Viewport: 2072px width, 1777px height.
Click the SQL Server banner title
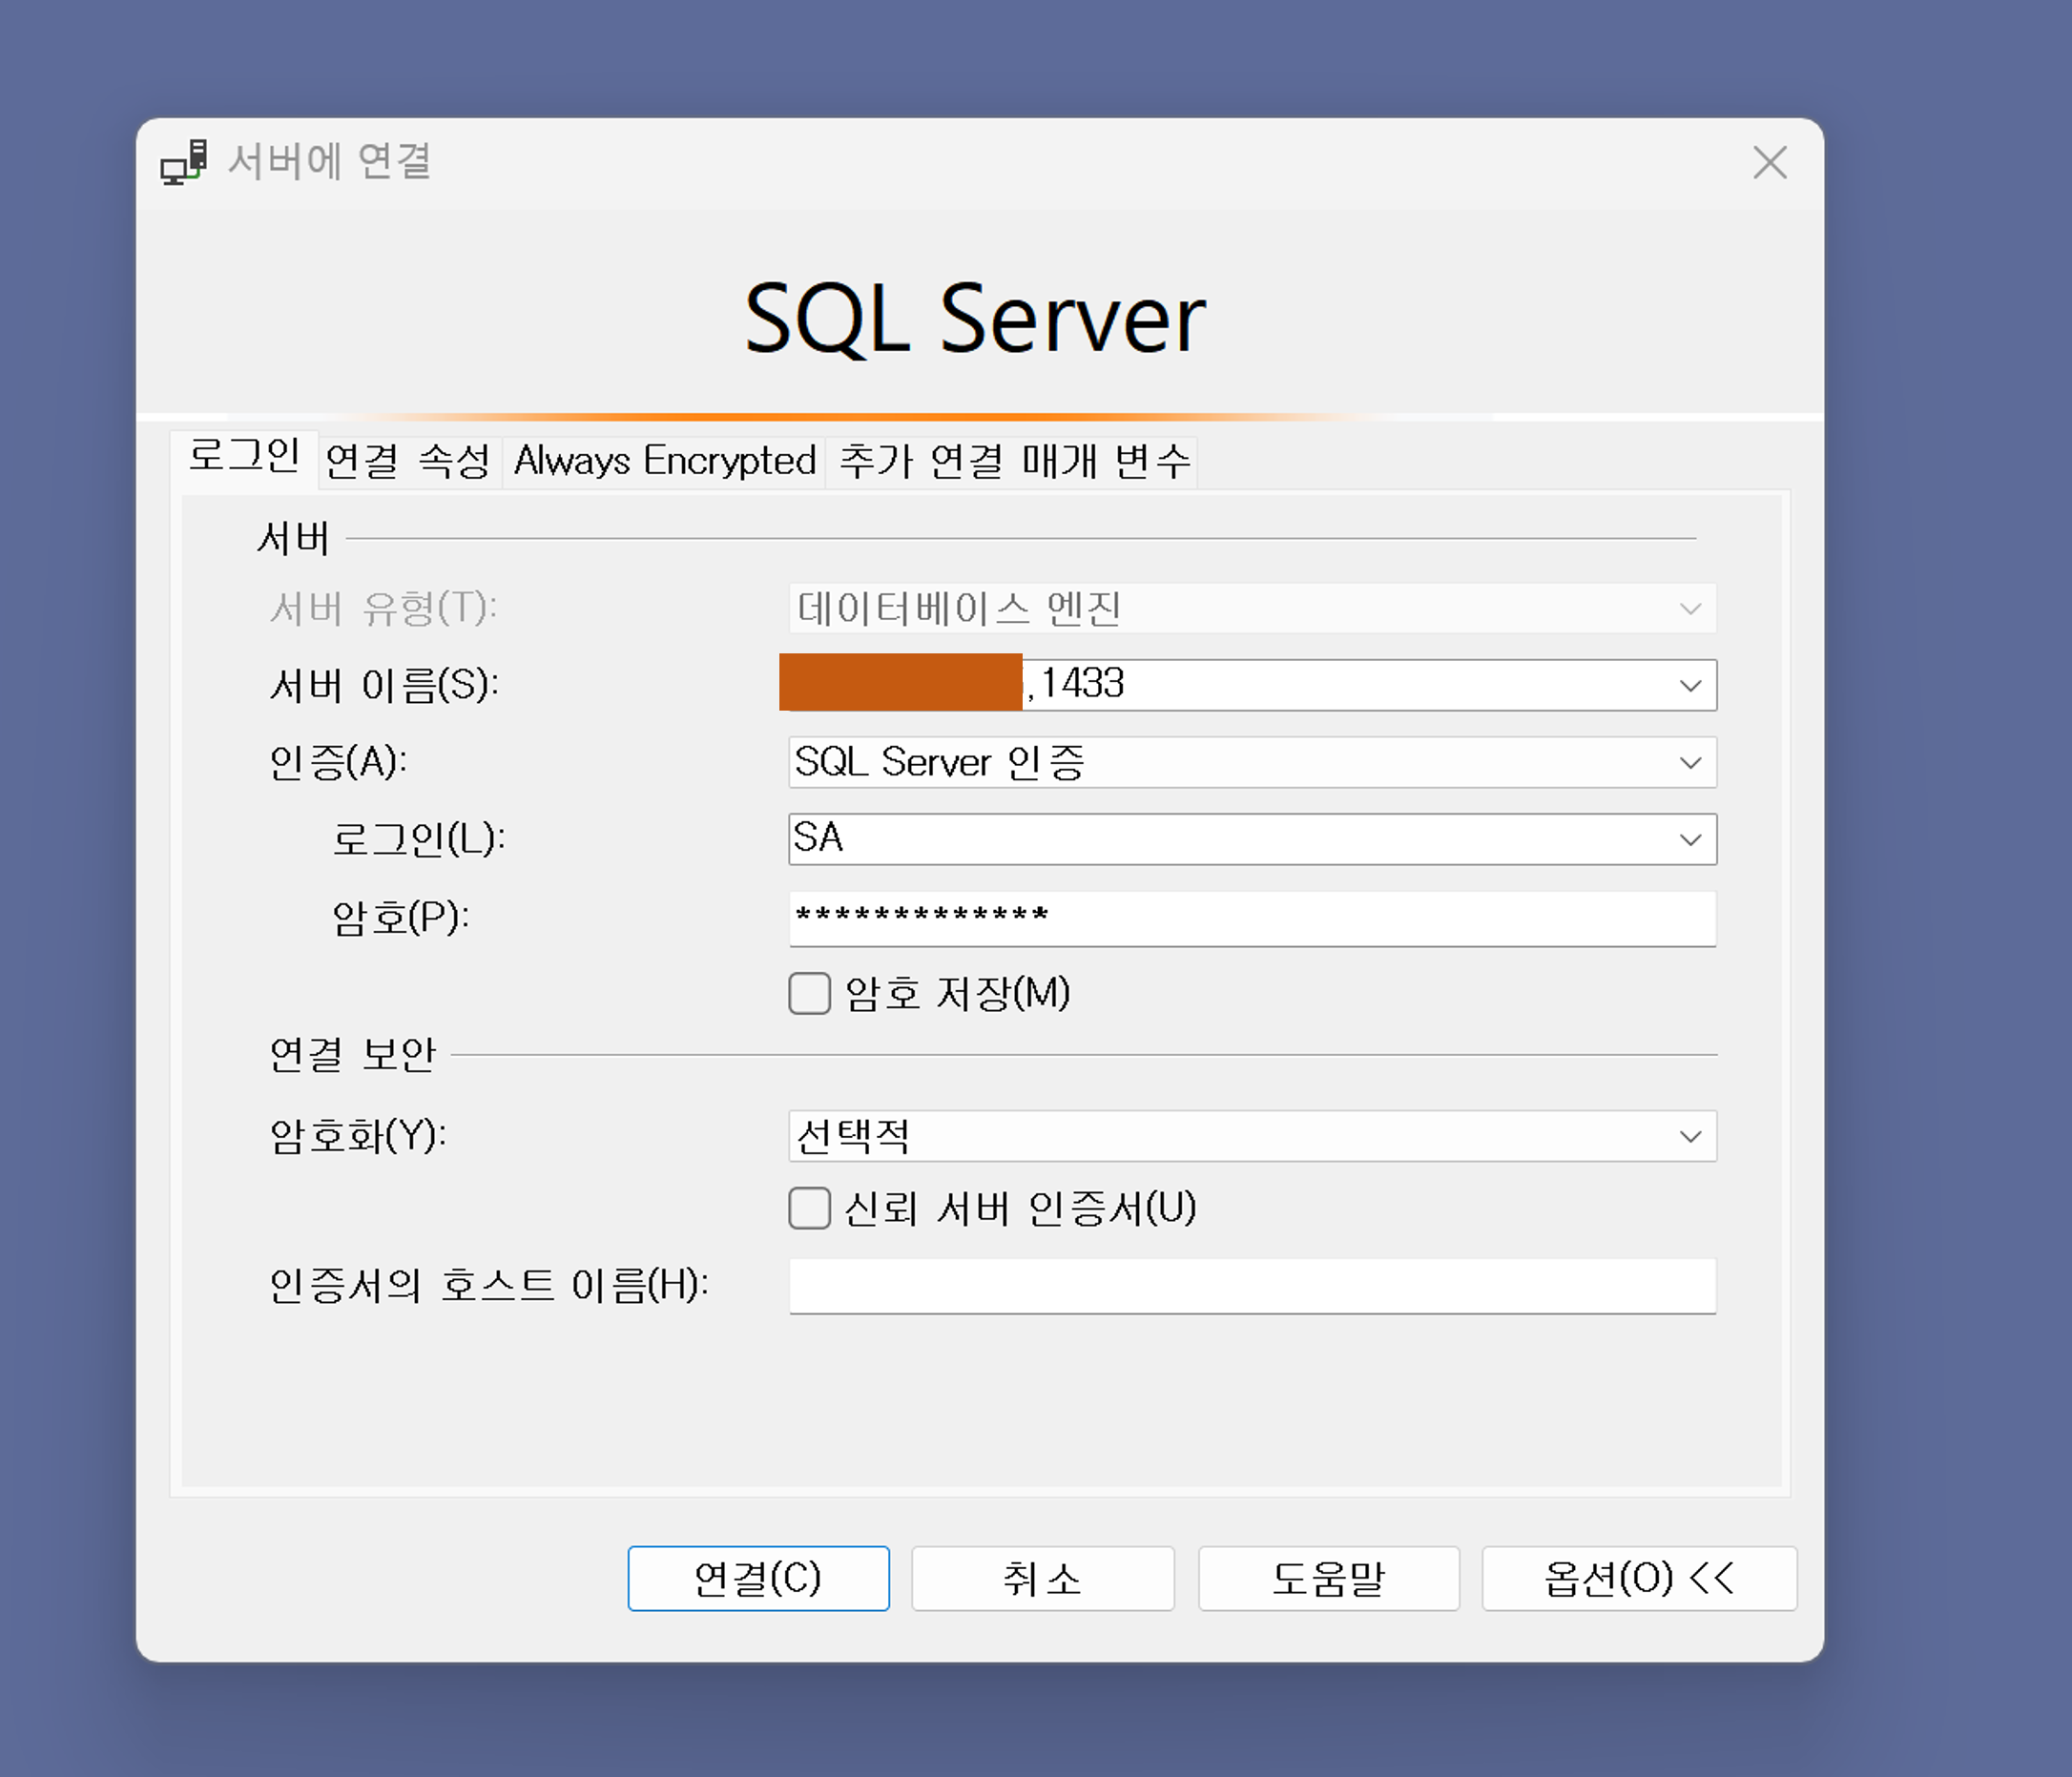click(x=975, y=318)
